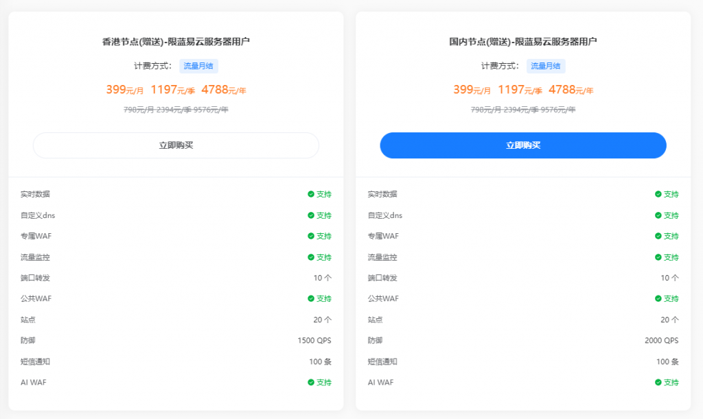
Task: Click the 20 个 站点 value in 香港节点
Action: [323, 320]
